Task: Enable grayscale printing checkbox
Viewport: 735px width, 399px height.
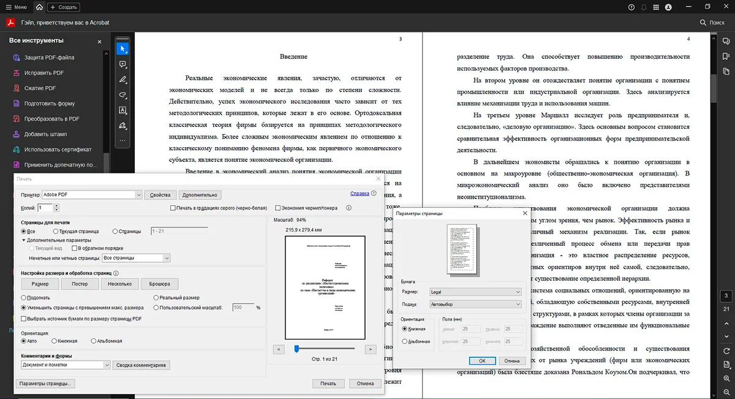Action: 173,208
